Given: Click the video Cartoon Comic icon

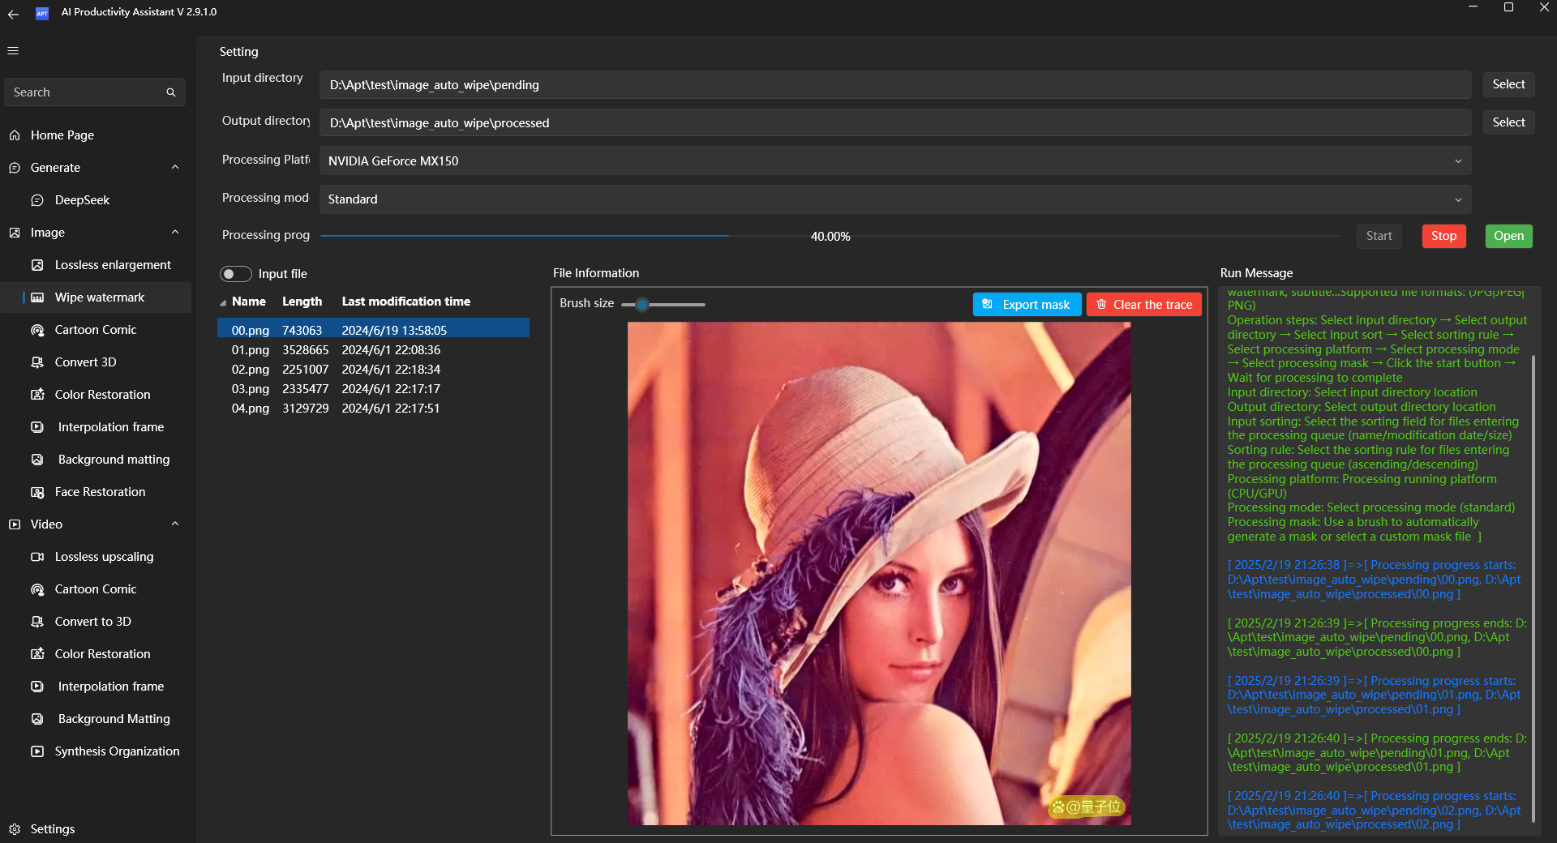Looking at the screenshot, I should pyautogui.click(x=37, y=589).
